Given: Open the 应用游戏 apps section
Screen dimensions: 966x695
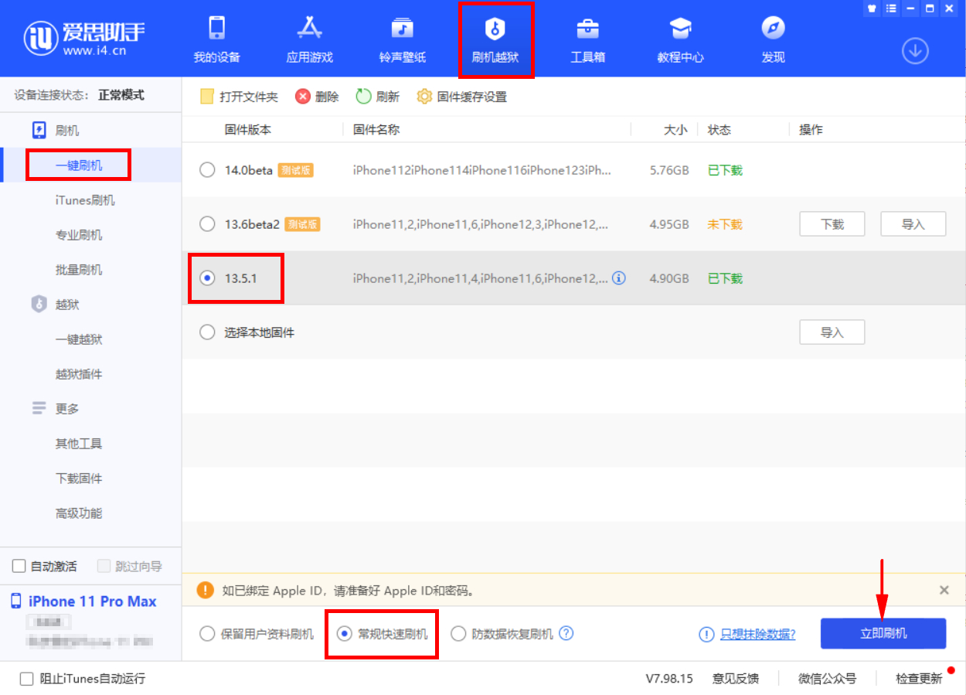Looking at the screenshot, I should 309,37.
